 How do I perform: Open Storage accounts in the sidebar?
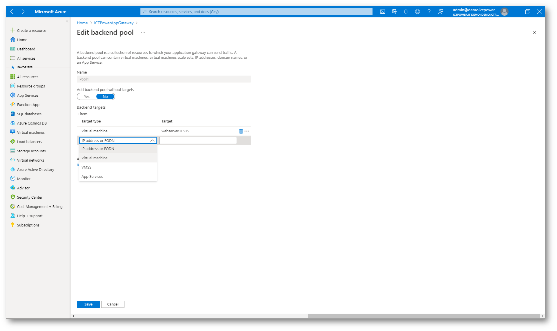coord(31,151)
